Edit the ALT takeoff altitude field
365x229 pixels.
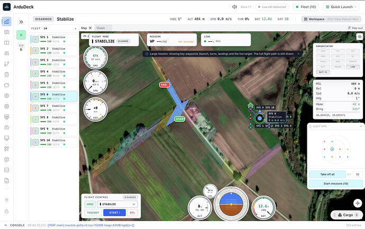tap(357, 175)
